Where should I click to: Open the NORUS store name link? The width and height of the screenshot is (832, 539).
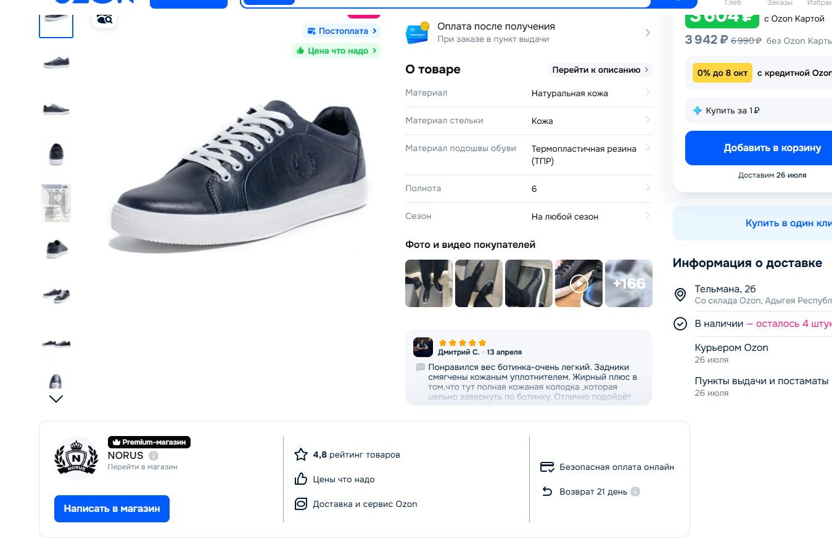(x=125, y=456)
